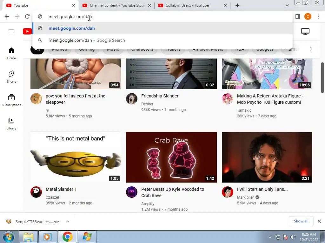The image size is (325, 243).
Task: Close the YouTube tab
Action: [74, 5]
